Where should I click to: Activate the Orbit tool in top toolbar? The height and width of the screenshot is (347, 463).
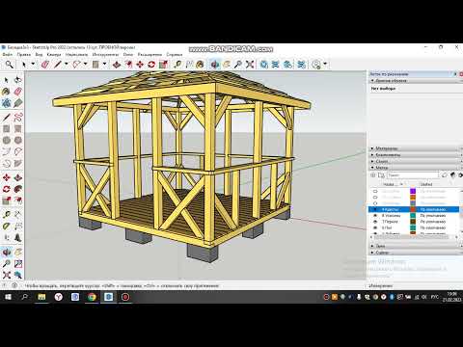click(x=215, y=65)
